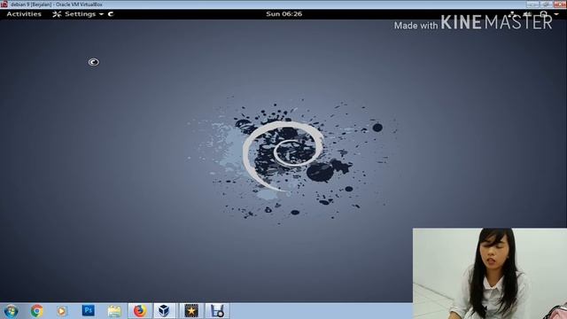Click the loading spinner beside the Settings menu
The image size is (567, 319).
click(x=111, y=14)
